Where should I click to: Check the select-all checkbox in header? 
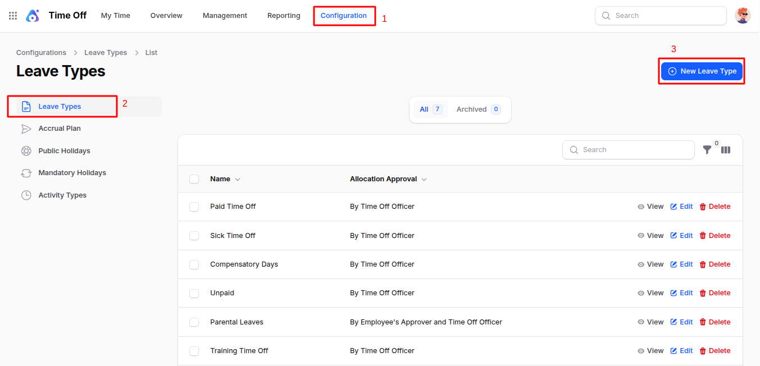tap(194, 179)
